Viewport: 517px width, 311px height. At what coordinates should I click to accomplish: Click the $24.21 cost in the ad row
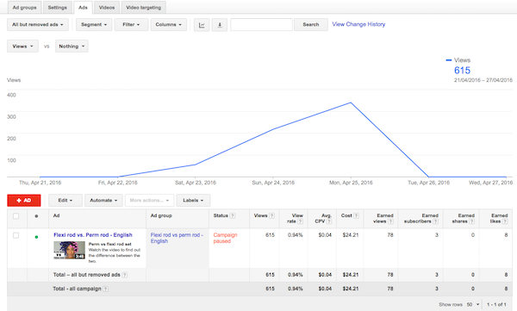point(350,235)
